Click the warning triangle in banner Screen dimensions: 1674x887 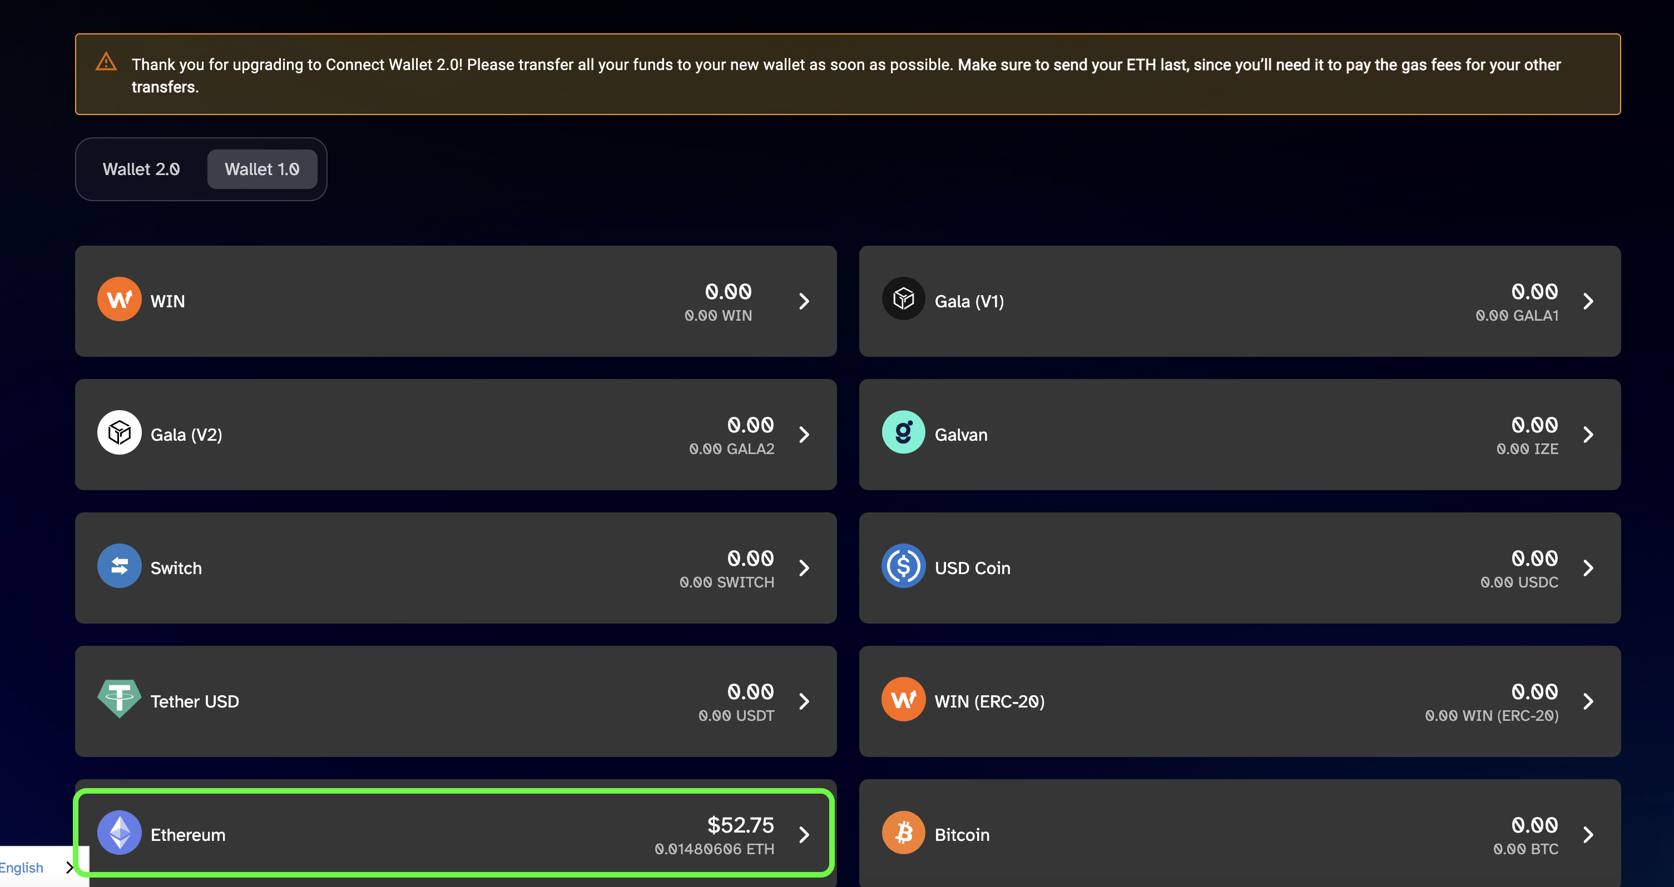(106, 62)
